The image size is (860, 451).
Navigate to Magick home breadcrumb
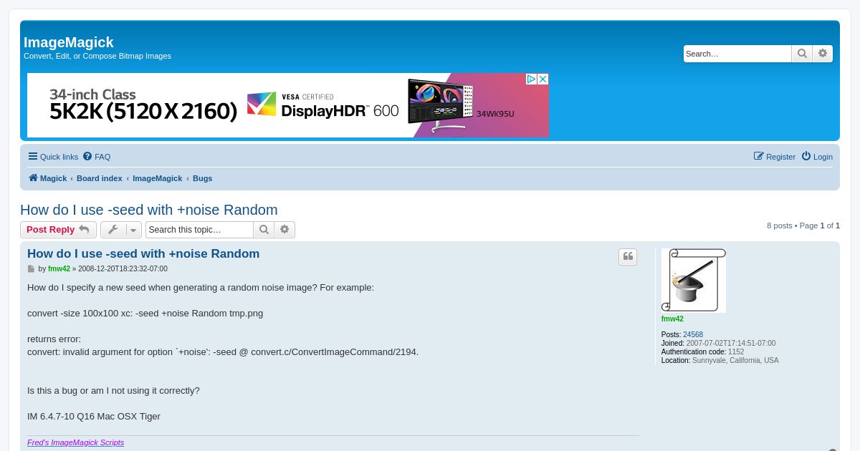[x=47, y=178]
